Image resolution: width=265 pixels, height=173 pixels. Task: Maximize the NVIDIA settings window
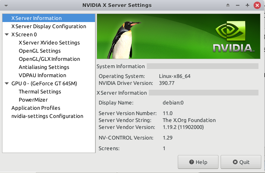point(247,5)
